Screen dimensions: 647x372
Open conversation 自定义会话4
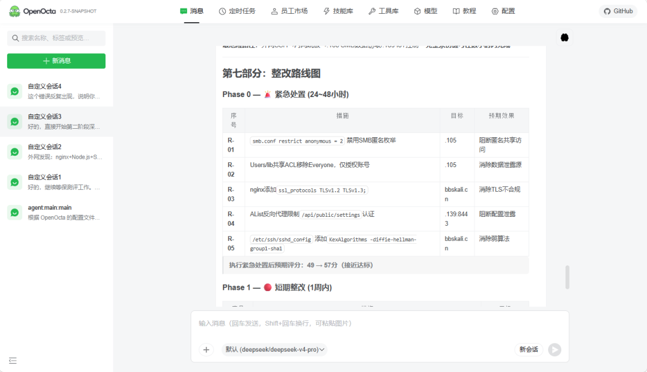[x=56, y=91]
